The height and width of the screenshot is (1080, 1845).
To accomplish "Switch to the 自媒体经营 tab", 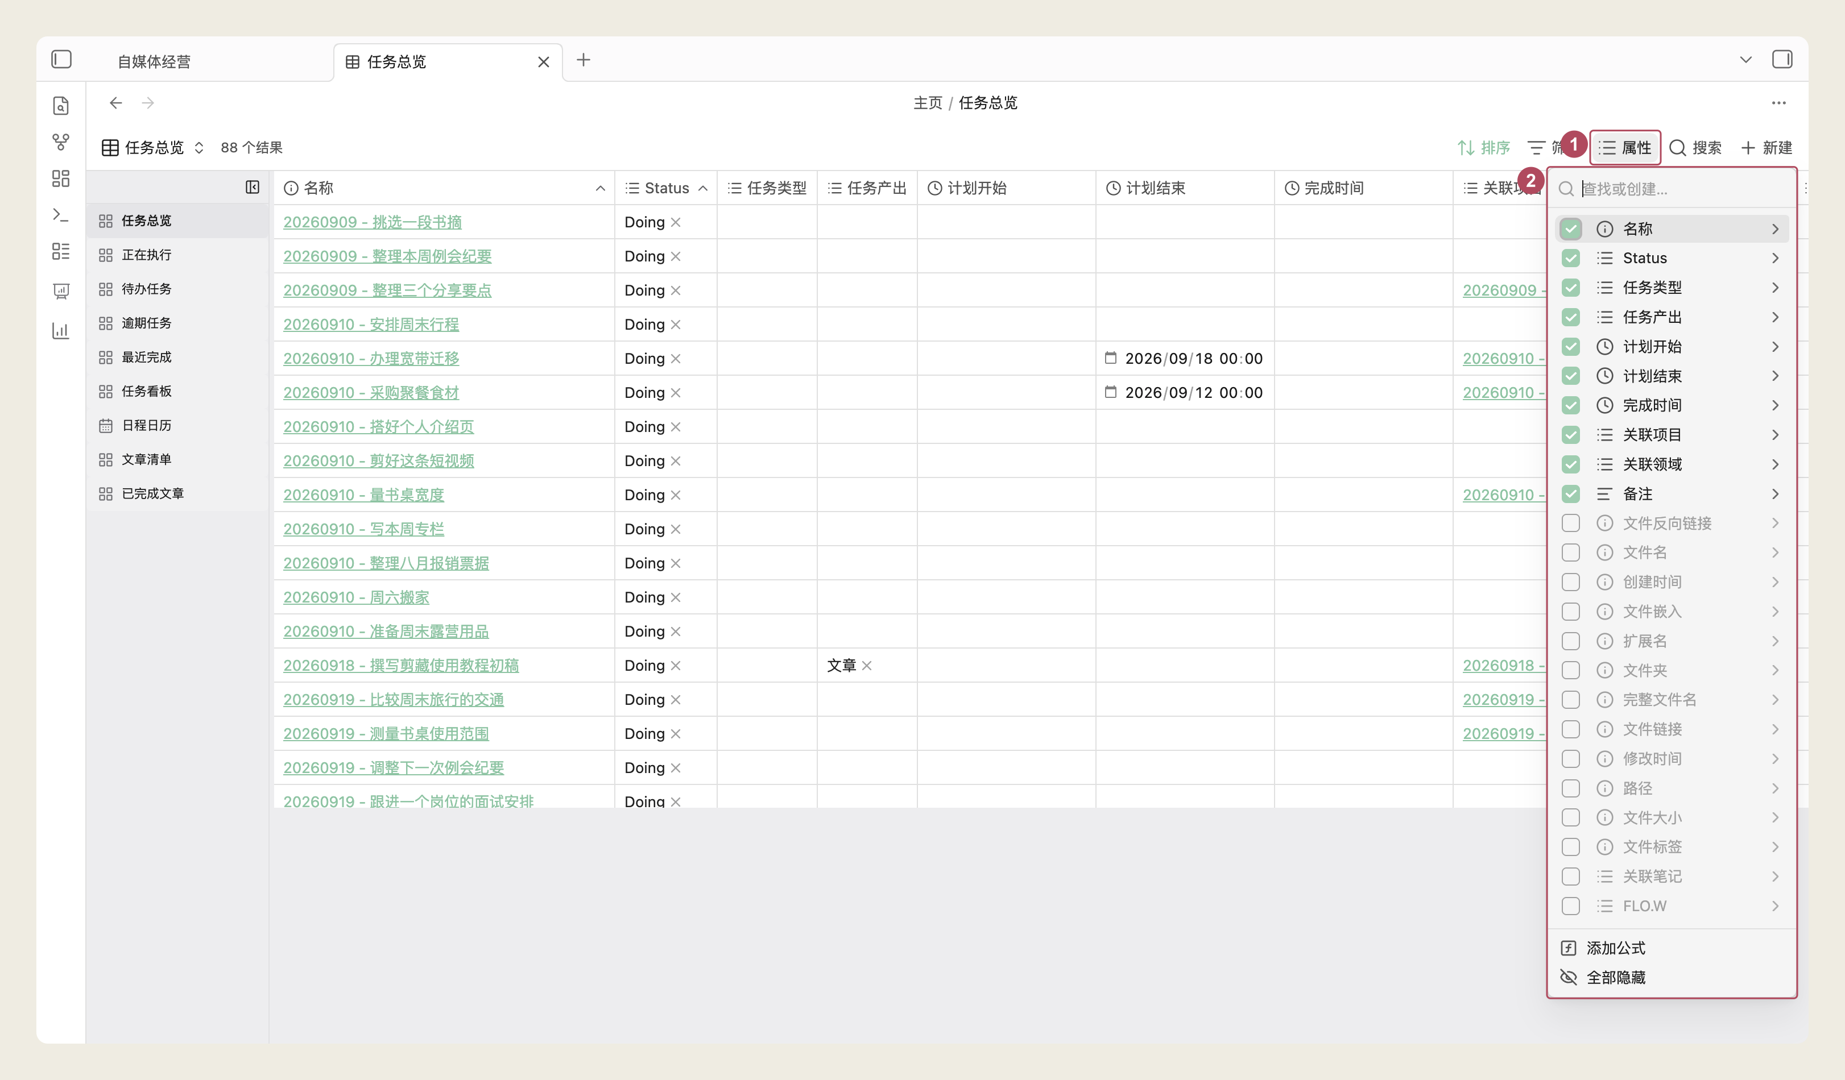I will point(154,61).
